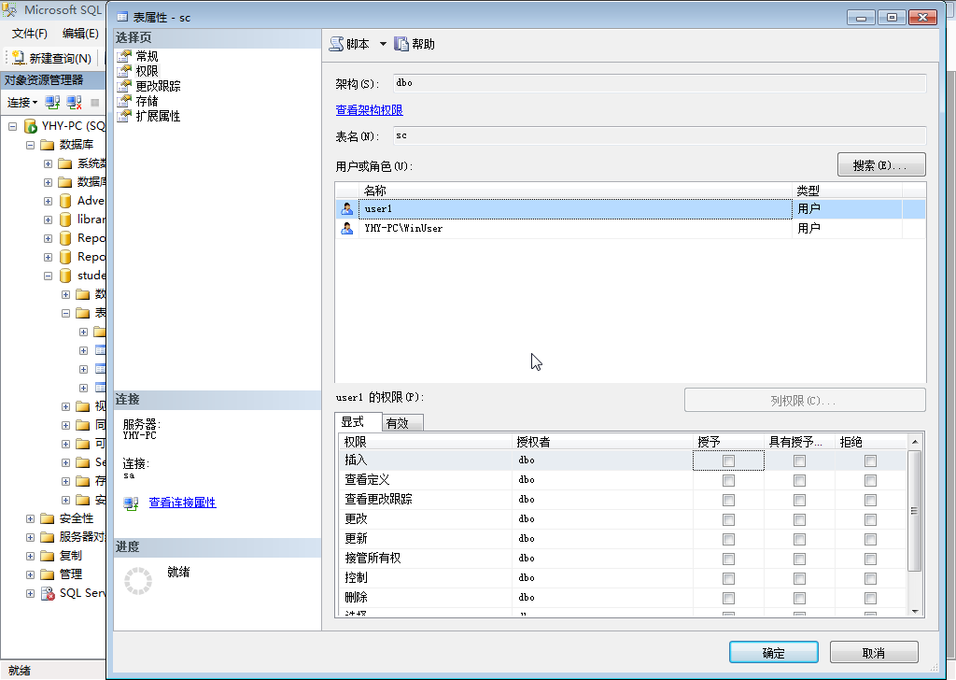Check 授予 for 查看更改跟踪 permission

728,500
